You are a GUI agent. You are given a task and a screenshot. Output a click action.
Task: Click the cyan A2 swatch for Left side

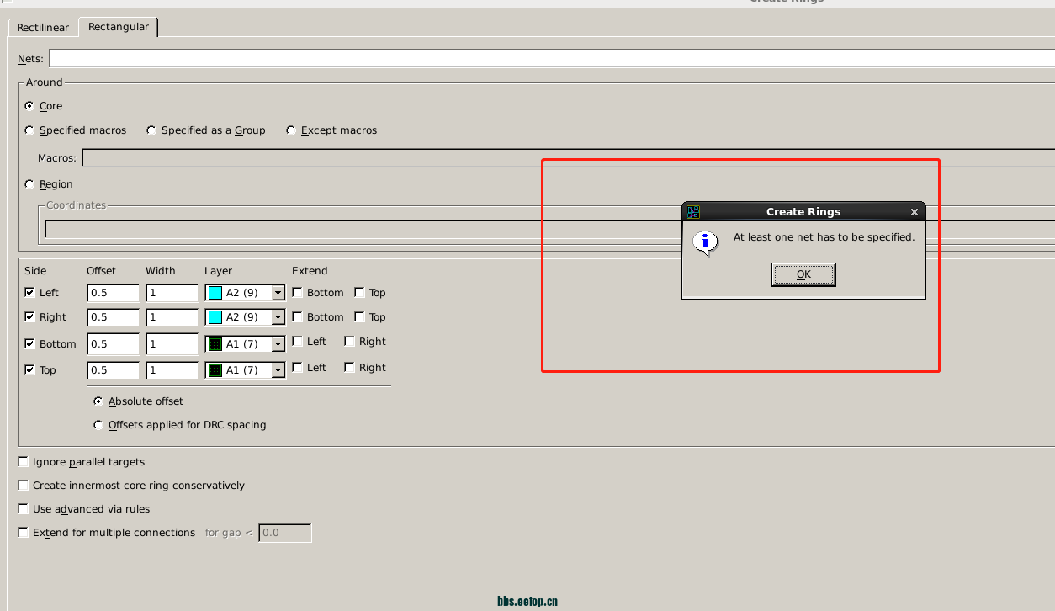pos(215,293)
